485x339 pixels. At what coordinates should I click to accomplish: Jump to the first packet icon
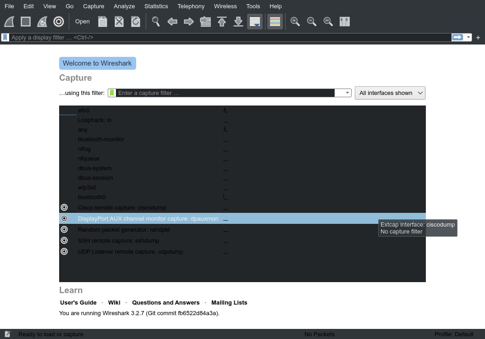point(222,22)
